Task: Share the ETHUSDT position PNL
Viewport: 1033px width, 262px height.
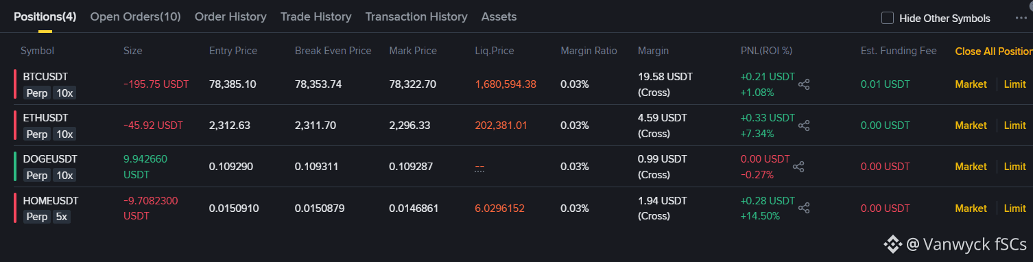Action: coord(805,126)
